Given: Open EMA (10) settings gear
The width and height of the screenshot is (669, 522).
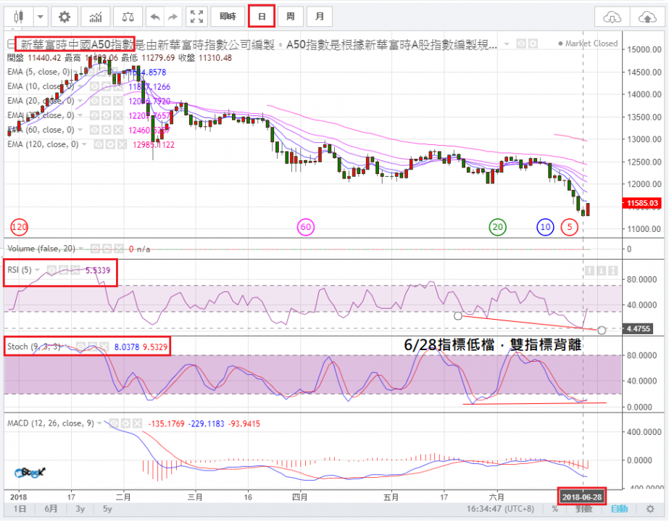Looking at the screenshot, I should click(107, 87).
